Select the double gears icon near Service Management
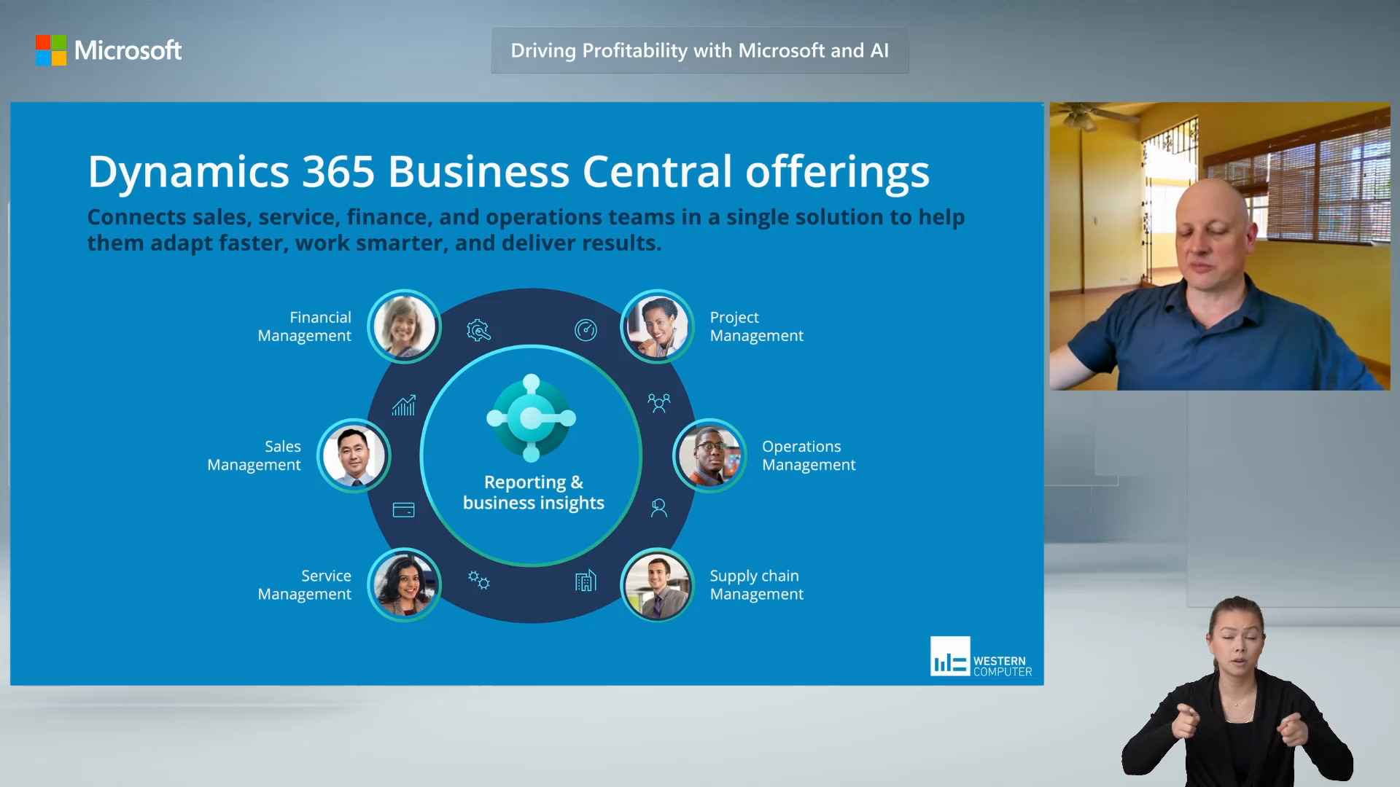Image resolution: width=1400 pixels, height=787 pixels. click(479, 581)
